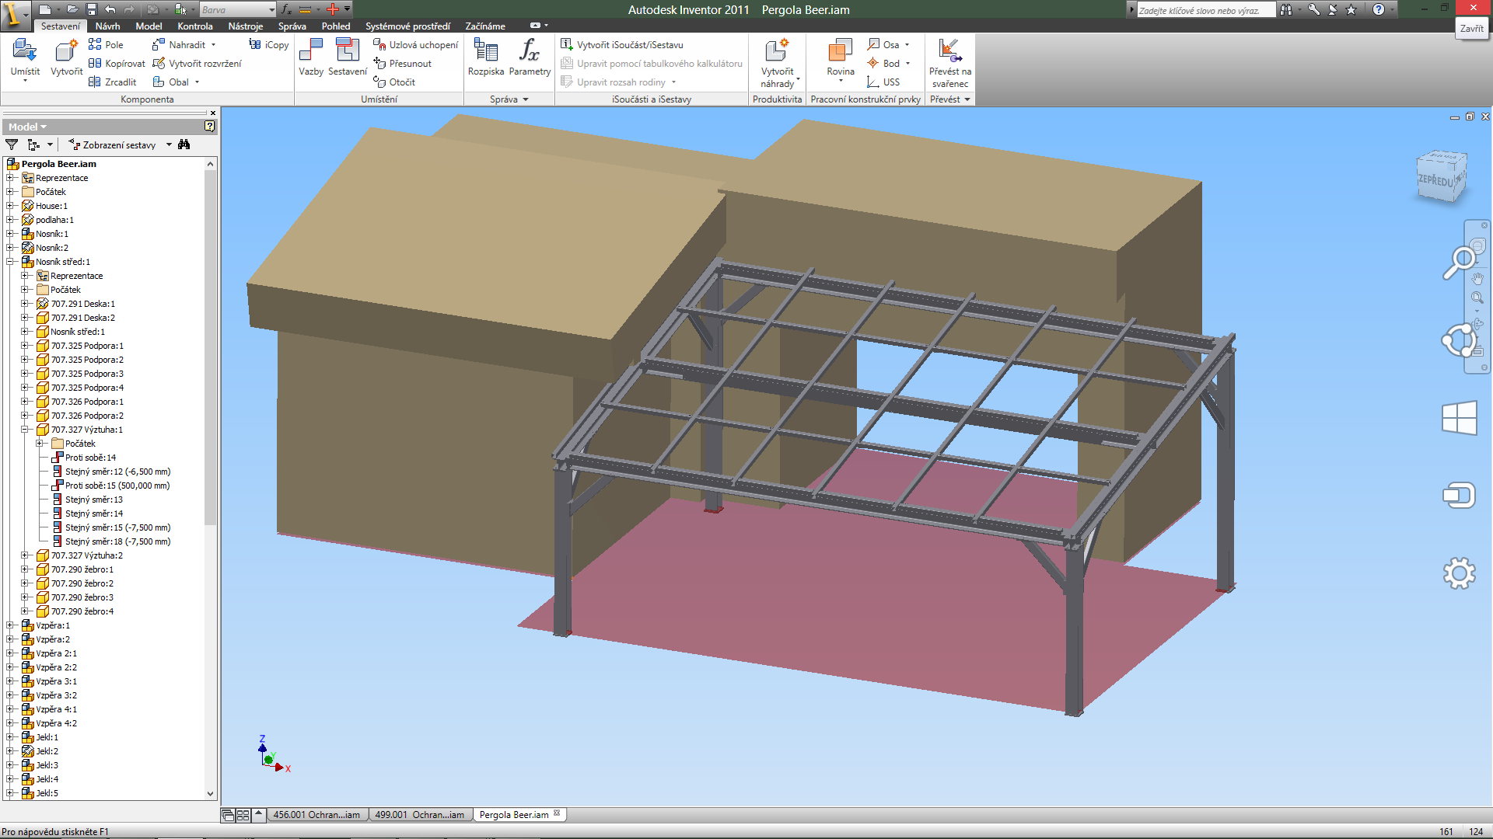Select Uzlová uchopení tool

pos(416,44)
